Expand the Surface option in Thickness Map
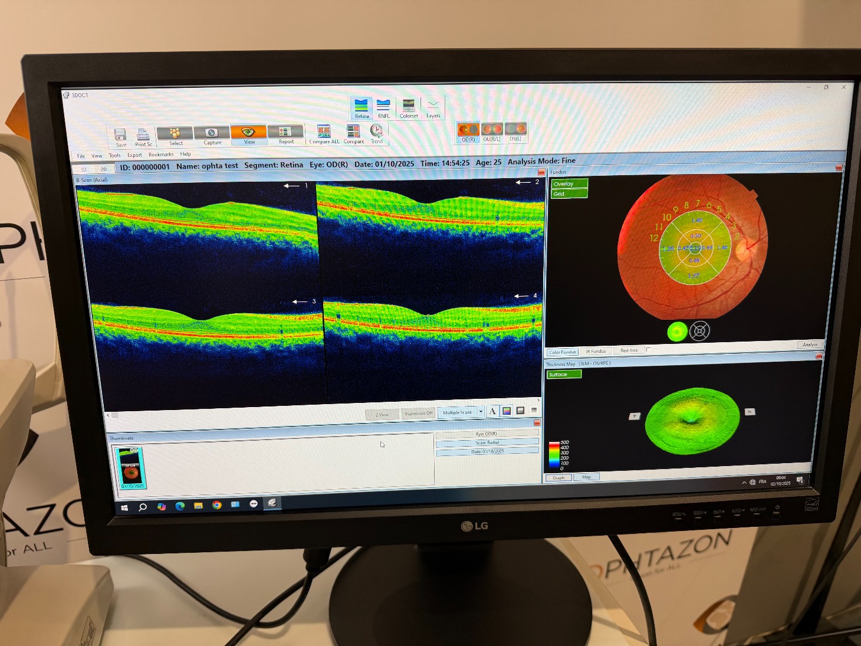 (564, 374)
